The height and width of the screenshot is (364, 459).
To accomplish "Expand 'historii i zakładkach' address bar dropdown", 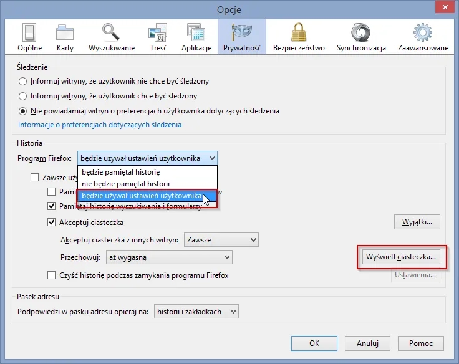I will (196, 312).
